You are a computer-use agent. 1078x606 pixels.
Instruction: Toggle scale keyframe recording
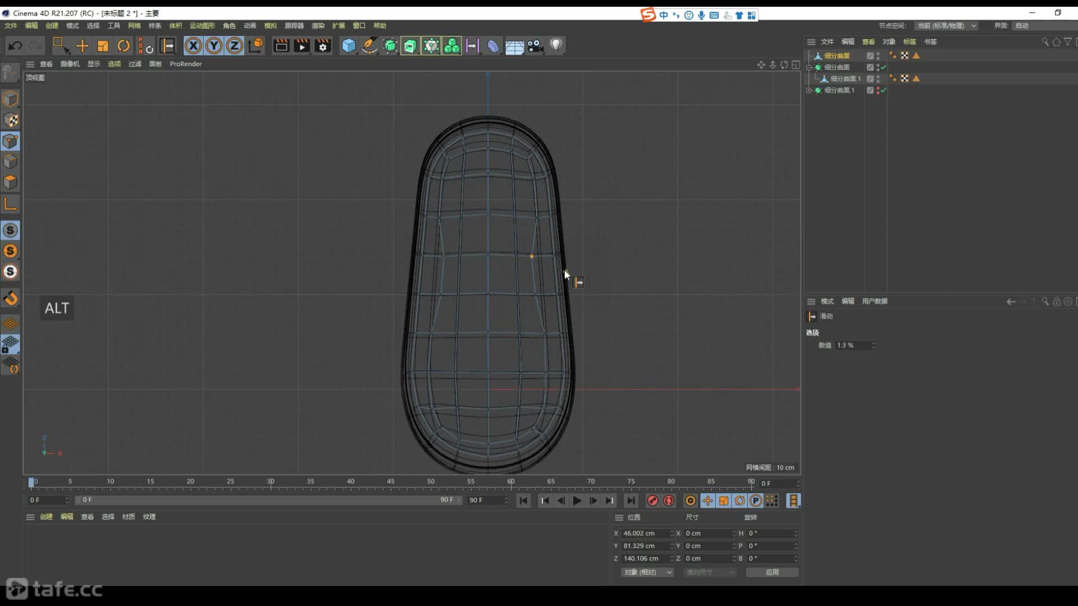(724, 501)
